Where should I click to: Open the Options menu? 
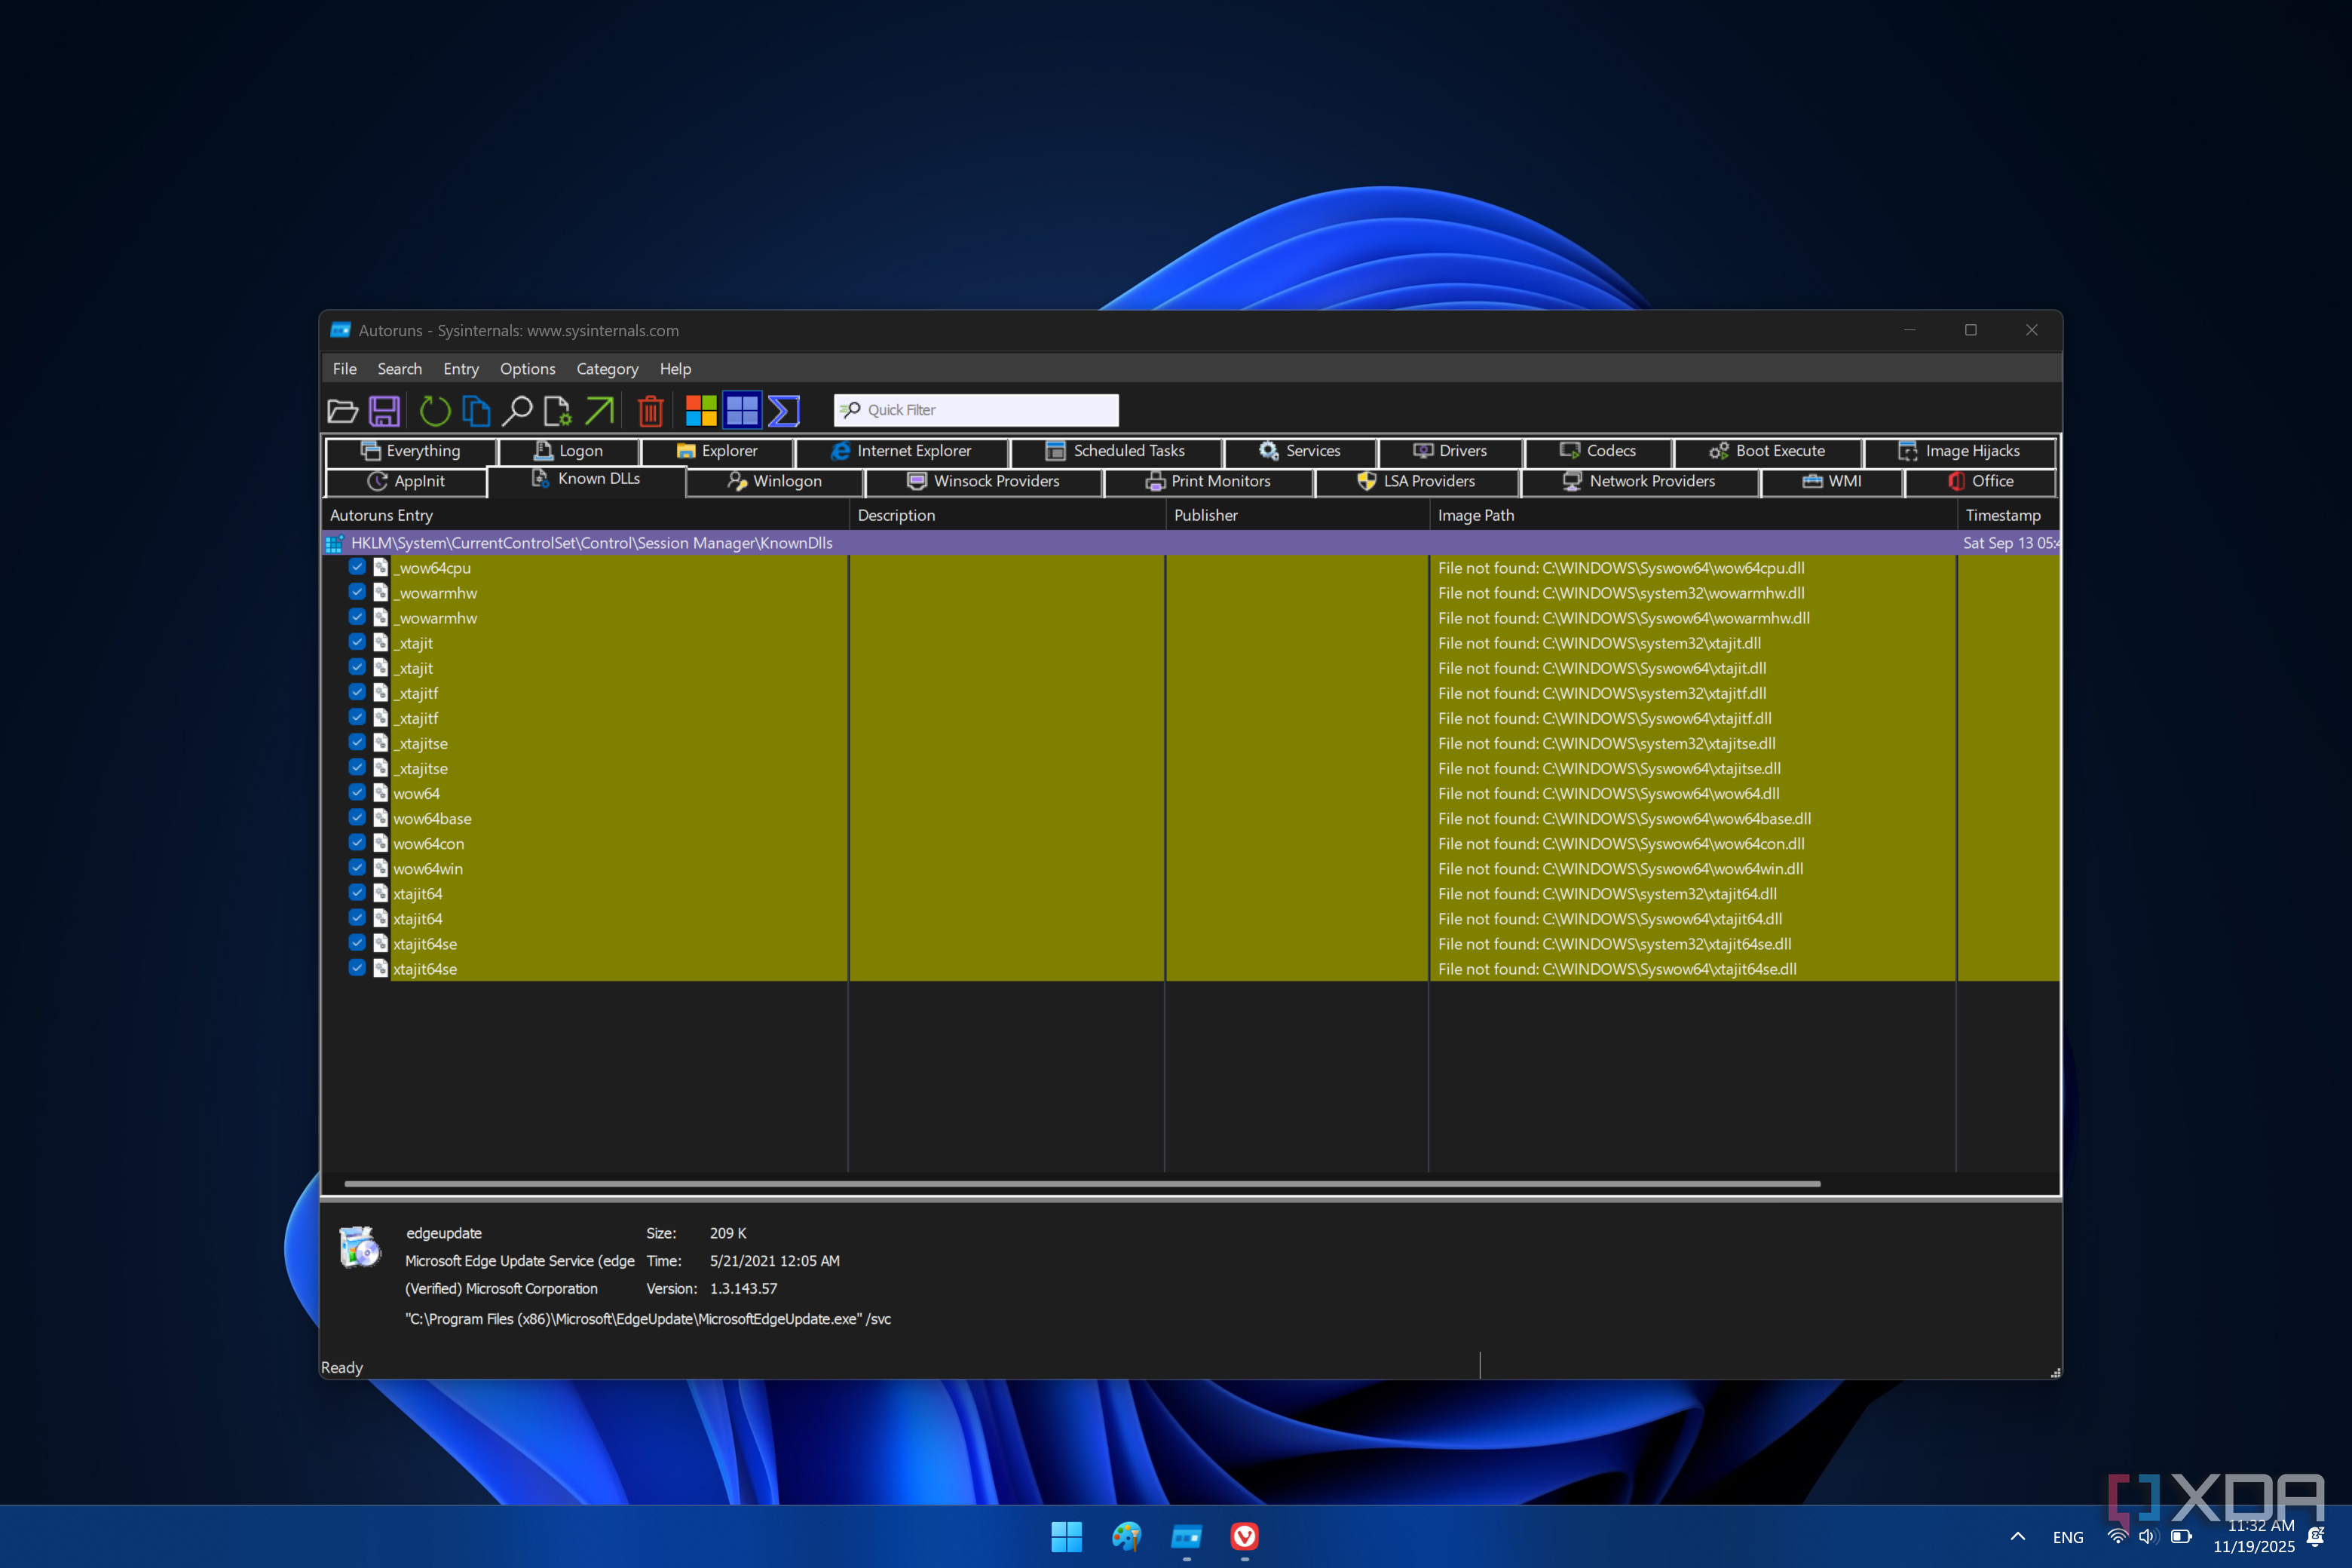[527, 369]
